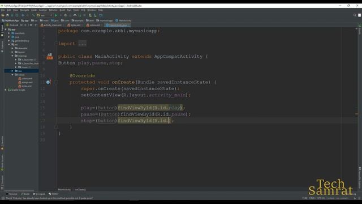Viewport: 362px width, 204px height.
Task: Open the Tools menu
Action: (x=76, y=10)
